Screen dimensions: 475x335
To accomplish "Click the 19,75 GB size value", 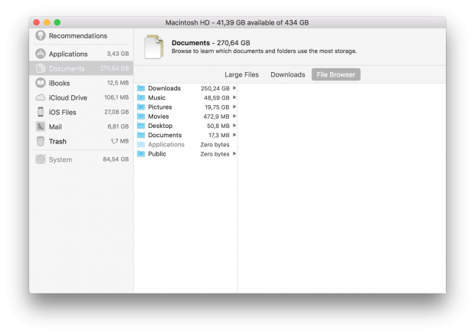I will click(x=217, y=107).
